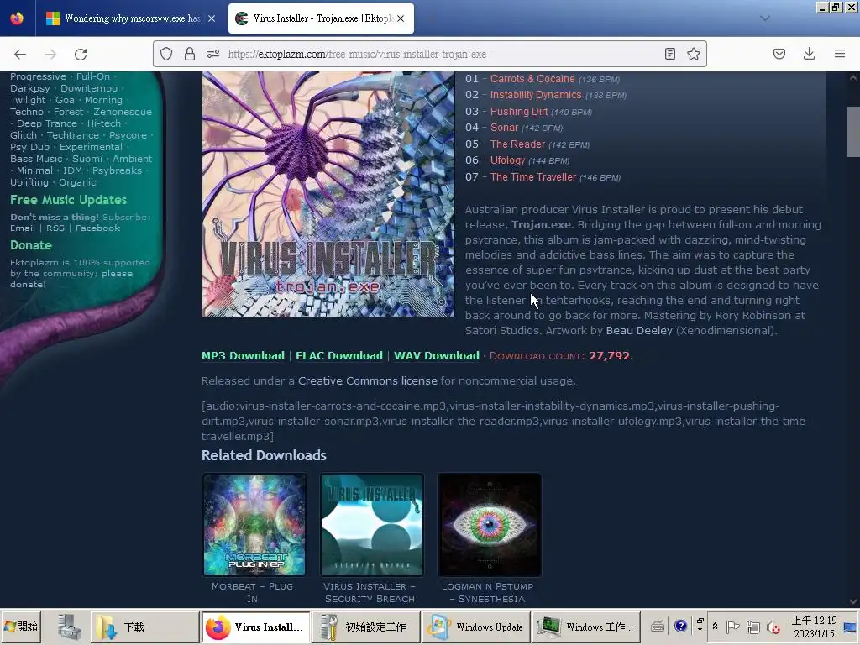Close the Virus Installer tab

401,18
